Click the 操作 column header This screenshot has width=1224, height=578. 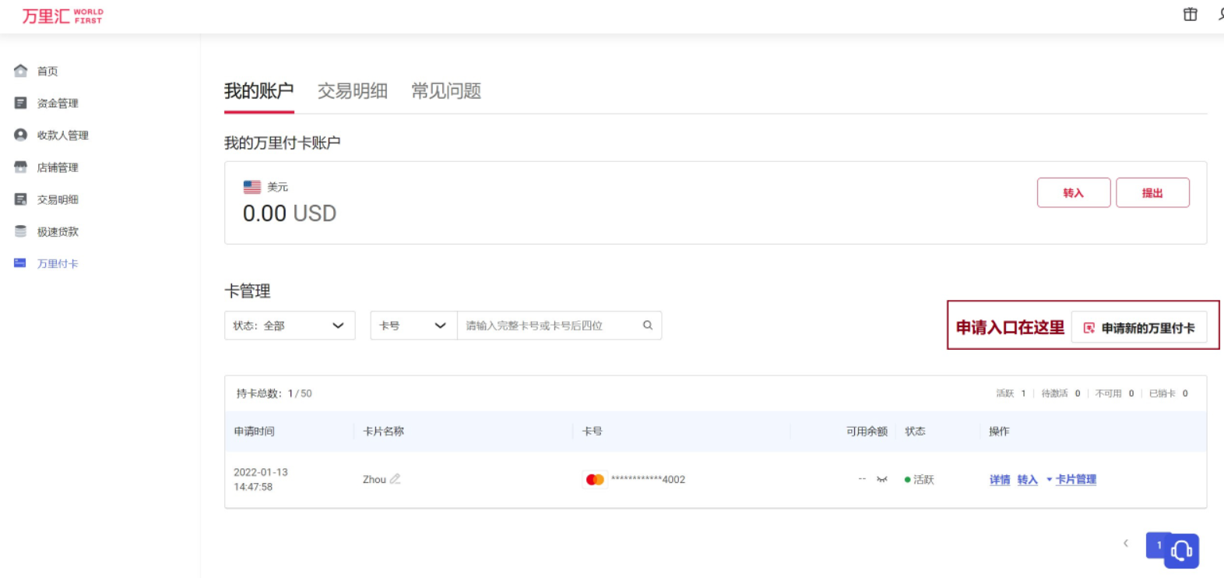click(999, 431)
